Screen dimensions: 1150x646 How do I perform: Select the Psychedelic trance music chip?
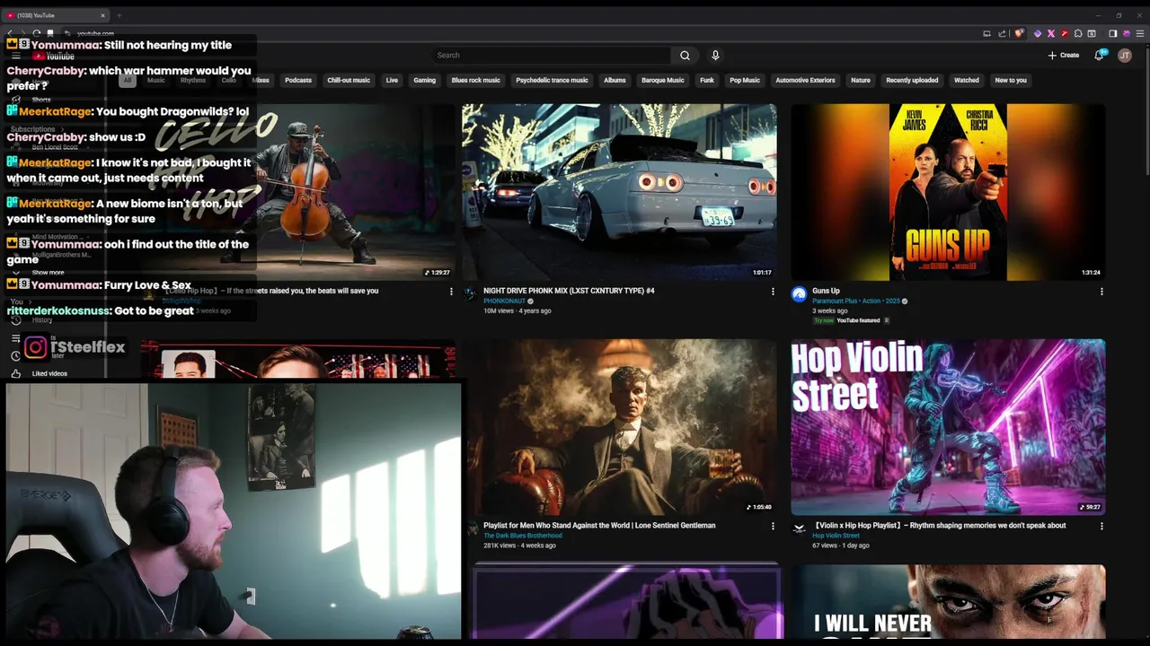click(x=552, y=80)
